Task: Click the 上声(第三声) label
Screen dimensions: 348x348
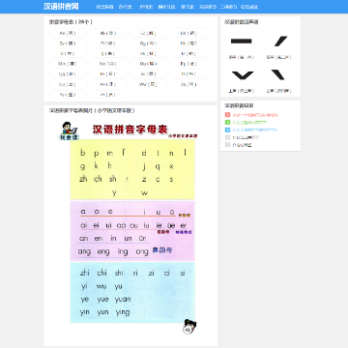Action: coord(242,91)
